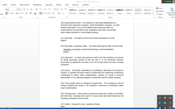Screen dimensions: 175x109
Task: Switch to PAGE LAYOUT tab
Action: click(x=24, y=5)
